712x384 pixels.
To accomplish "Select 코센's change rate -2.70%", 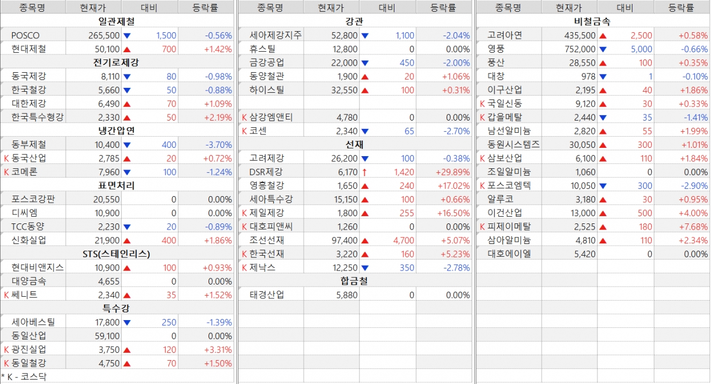I will coord(457,131).
